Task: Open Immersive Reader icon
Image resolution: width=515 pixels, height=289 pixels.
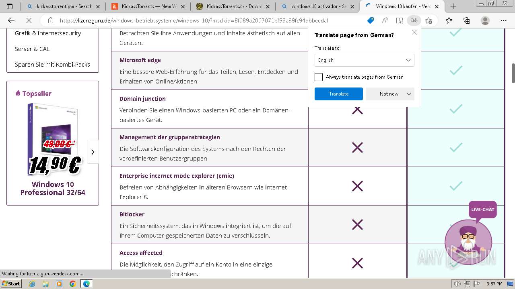Action: coord(400,20)
